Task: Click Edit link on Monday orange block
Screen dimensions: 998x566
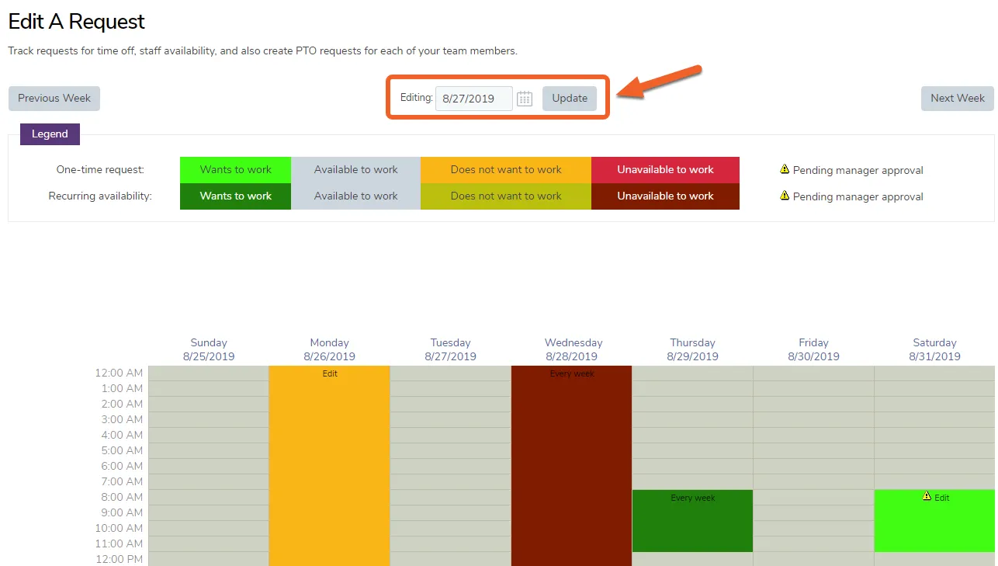Action: coord(330,373)
